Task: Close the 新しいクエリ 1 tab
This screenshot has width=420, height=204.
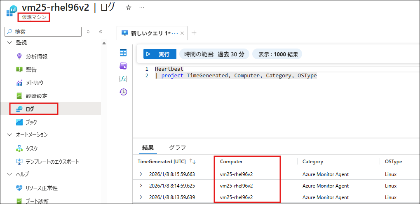Action: click(x=182, y=33)
